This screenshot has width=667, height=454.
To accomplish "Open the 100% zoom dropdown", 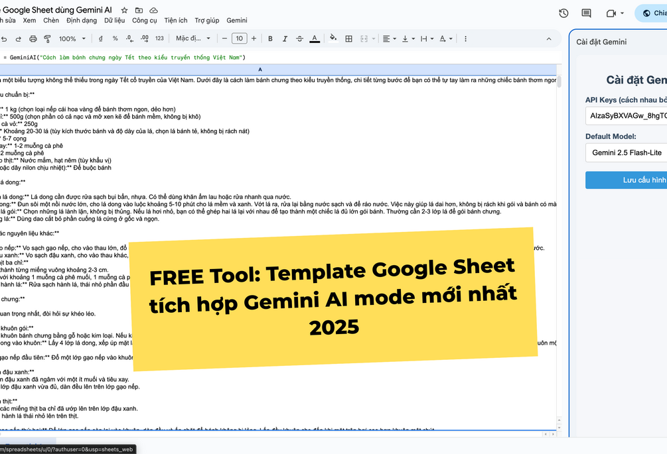I will (x=72, y=38).
